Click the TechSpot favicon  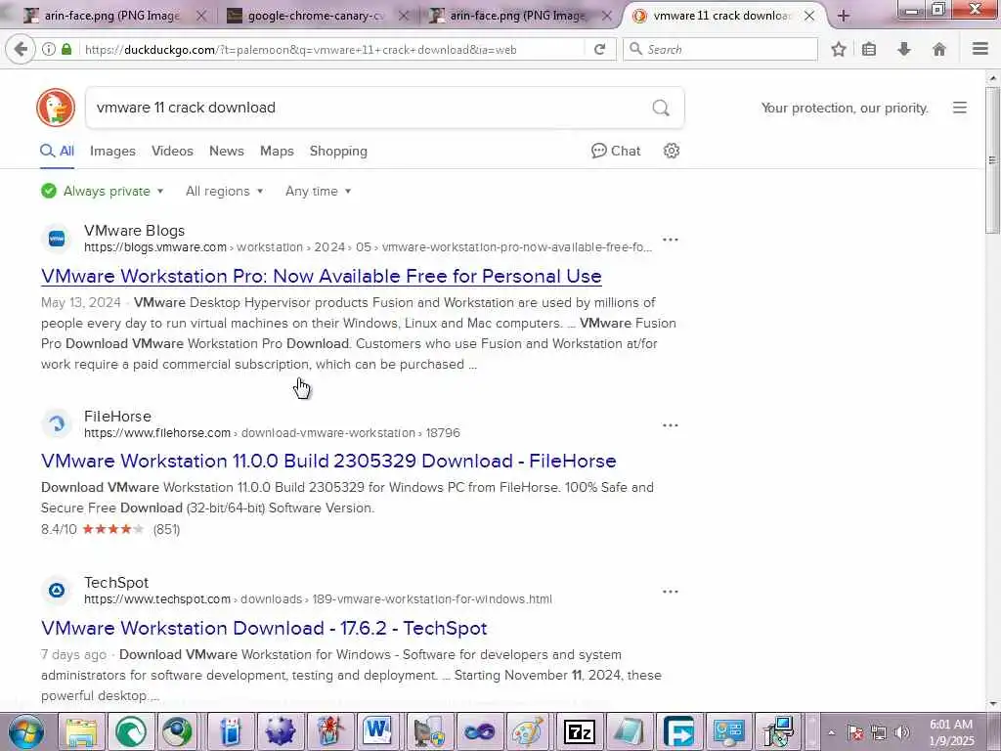point(57,591)
